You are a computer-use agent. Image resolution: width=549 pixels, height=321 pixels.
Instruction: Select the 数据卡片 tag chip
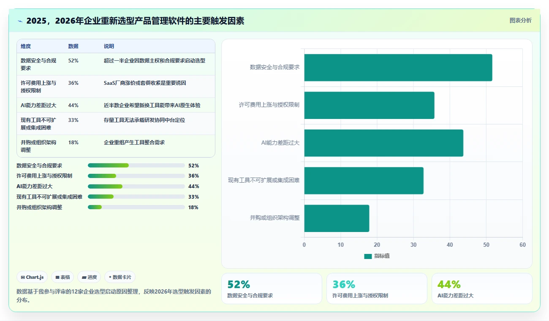[120, 277]
